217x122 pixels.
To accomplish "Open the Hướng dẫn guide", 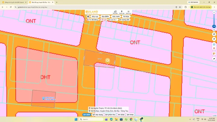I will (124, 20).
